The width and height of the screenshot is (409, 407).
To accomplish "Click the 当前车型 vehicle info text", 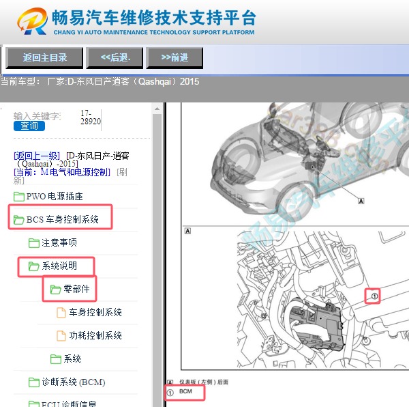I will point(100,82).
